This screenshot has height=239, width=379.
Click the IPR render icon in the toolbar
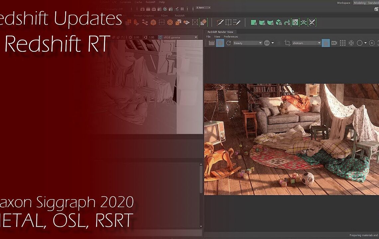click(154, 9)
